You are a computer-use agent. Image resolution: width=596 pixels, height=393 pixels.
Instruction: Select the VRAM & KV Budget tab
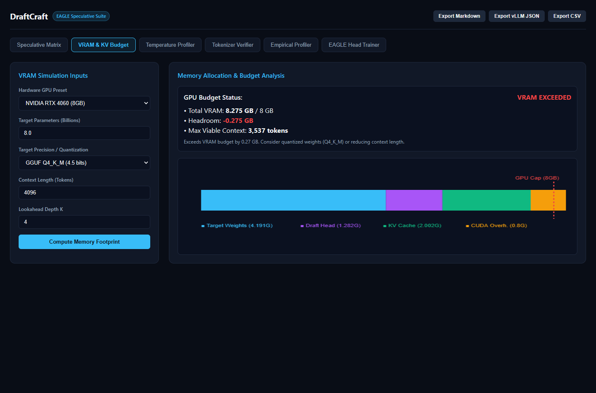(103, 45)
